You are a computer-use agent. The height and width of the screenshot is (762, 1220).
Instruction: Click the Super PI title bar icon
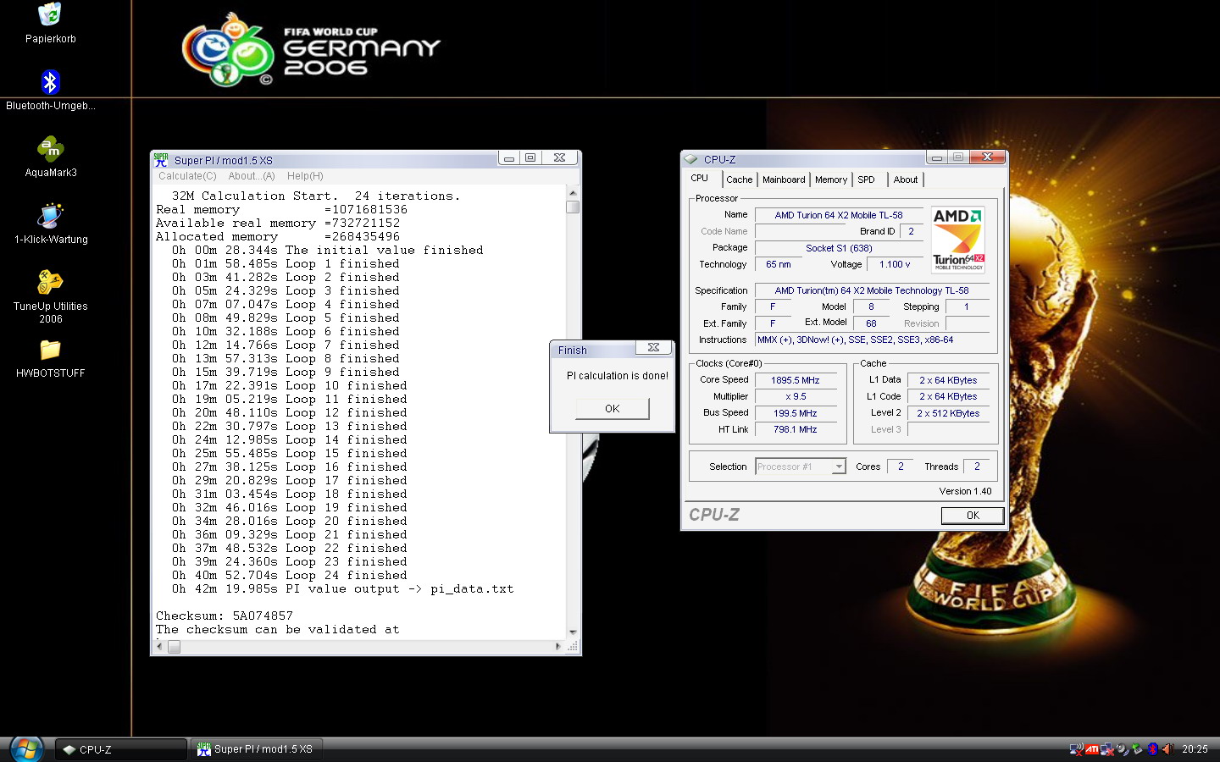coord(161,159)
